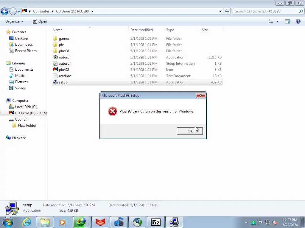Launch Internet Explorer from the taskbar
The width and height of the screenshot is (305, 228).
(27, 222)
